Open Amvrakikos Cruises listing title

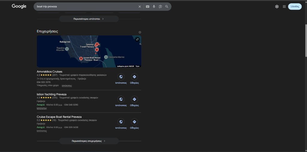click(x=49, y=72)
